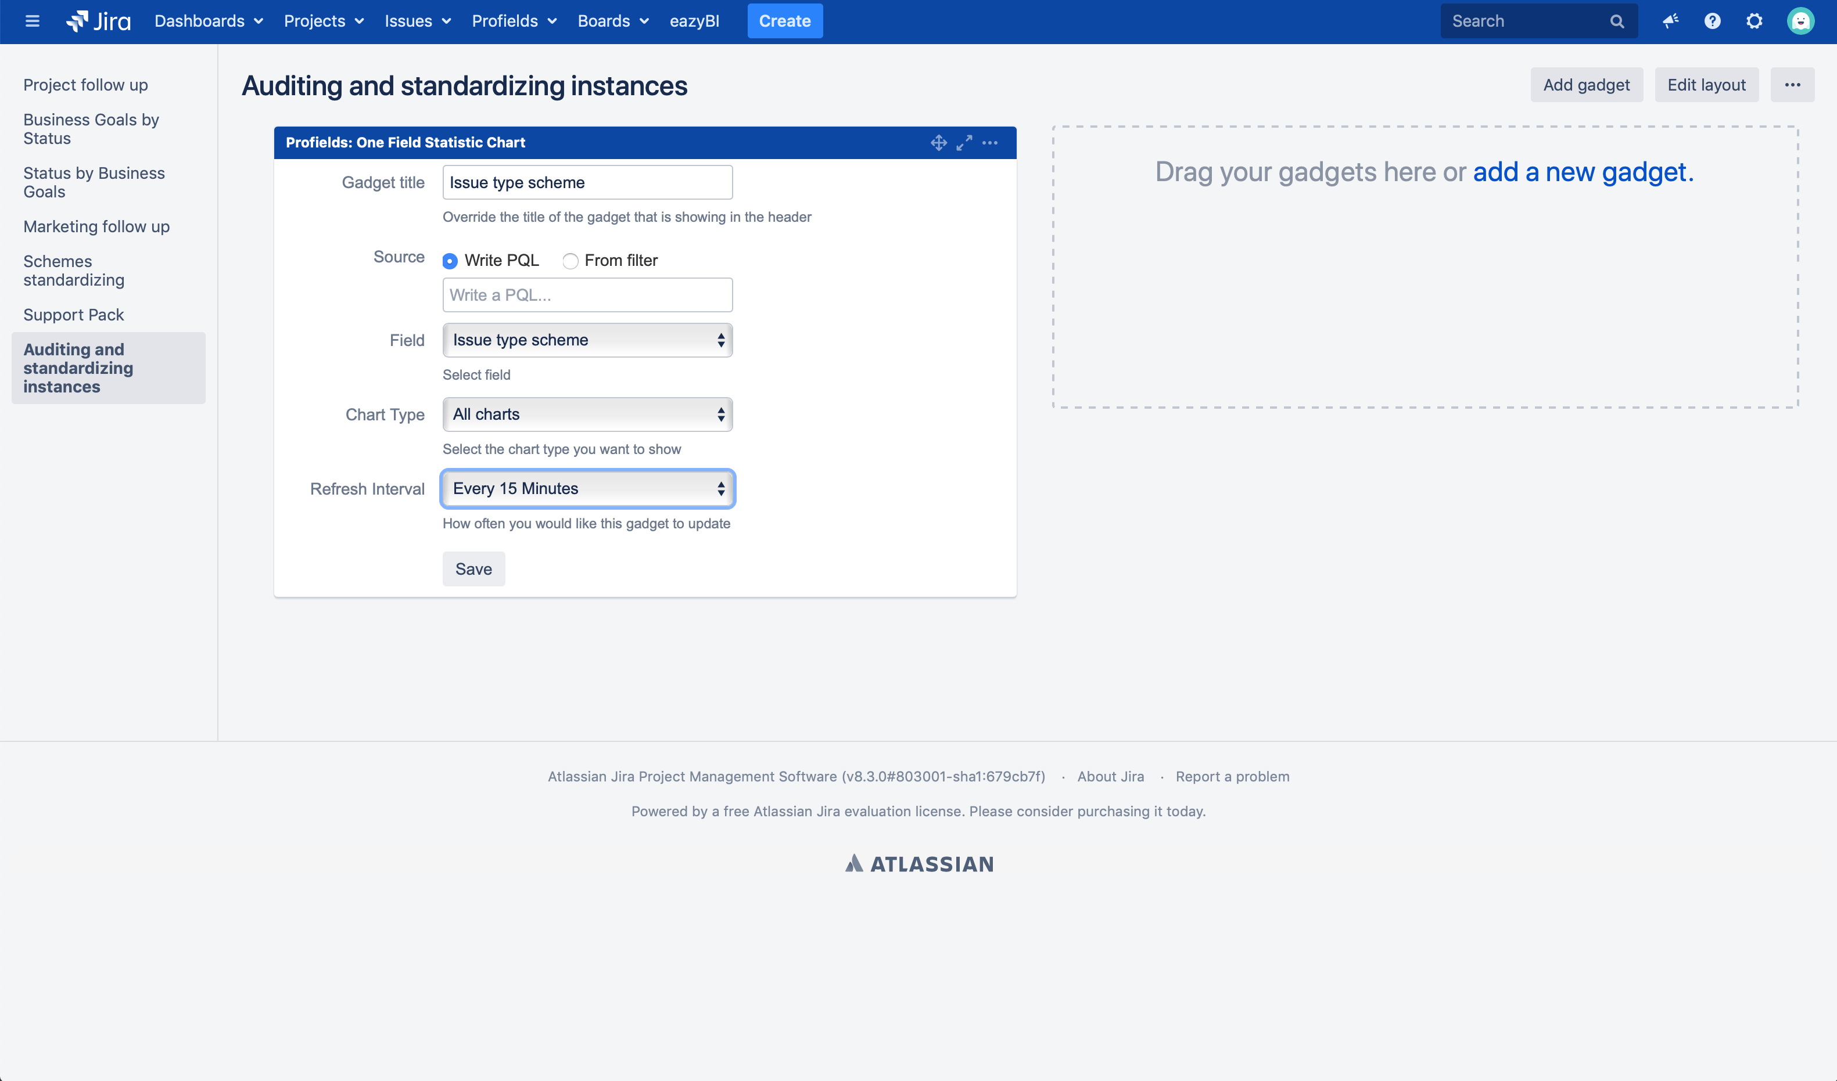This screenshot has width=1837, height=1081.
Task: Click the expand gadget fullscreen icon
Action: pyautogui.click(x=964, y=143)
